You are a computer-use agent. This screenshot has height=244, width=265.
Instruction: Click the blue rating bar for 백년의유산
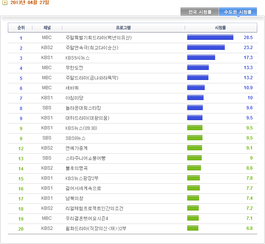pos(210,37)
